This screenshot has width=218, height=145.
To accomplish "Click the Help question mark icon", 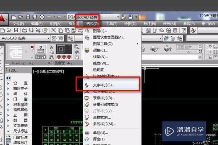I will pos(184,30).
